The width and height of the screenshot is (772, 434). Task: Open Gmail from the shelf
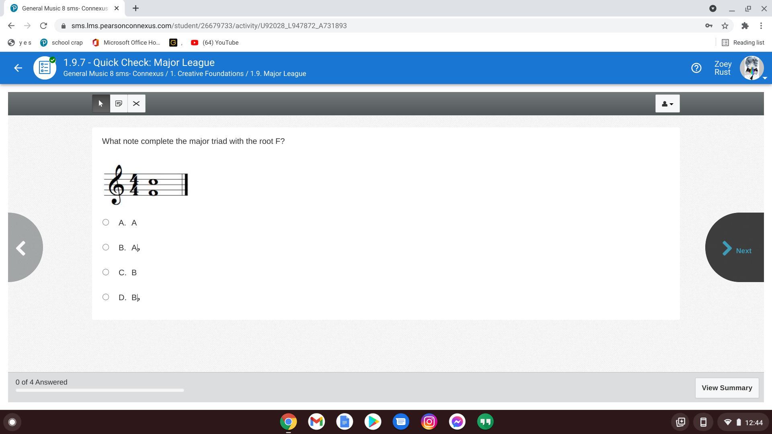coord(316,422)
